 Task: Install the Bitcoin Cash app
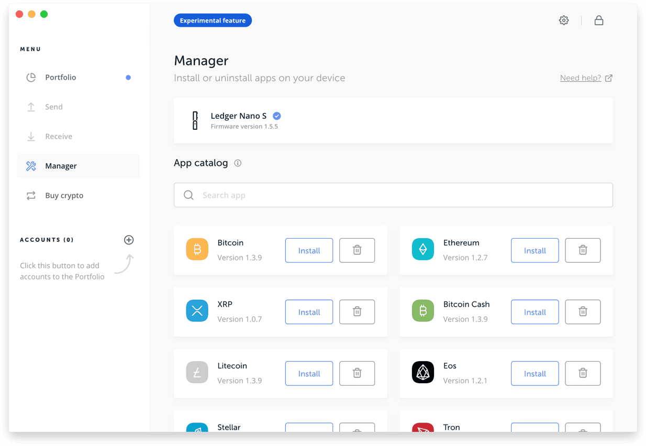point(534,312)
